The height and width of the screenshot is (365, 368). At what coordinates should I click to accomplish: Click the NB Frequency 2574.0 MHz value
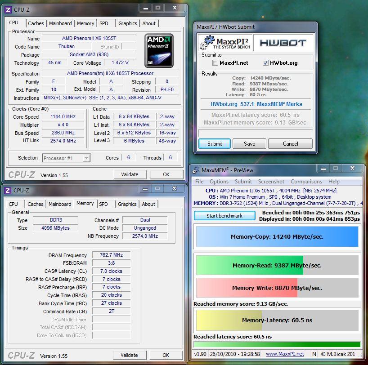tap(145, 236)
